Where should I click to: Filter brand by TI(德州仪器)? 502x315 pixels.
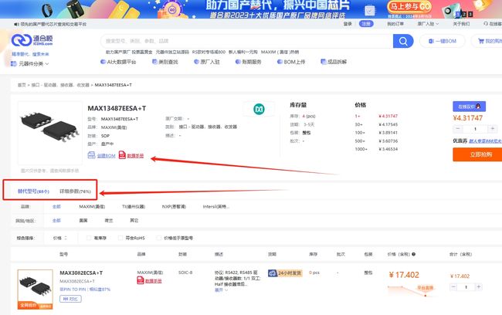tap(134, 206)
